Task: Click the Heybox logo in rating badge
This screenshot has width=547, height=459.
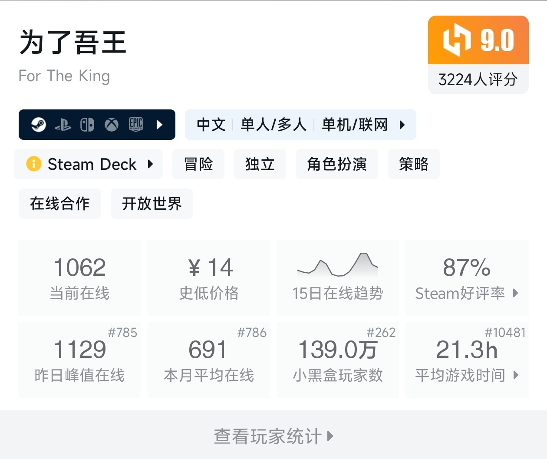Action: click(457, 40)
